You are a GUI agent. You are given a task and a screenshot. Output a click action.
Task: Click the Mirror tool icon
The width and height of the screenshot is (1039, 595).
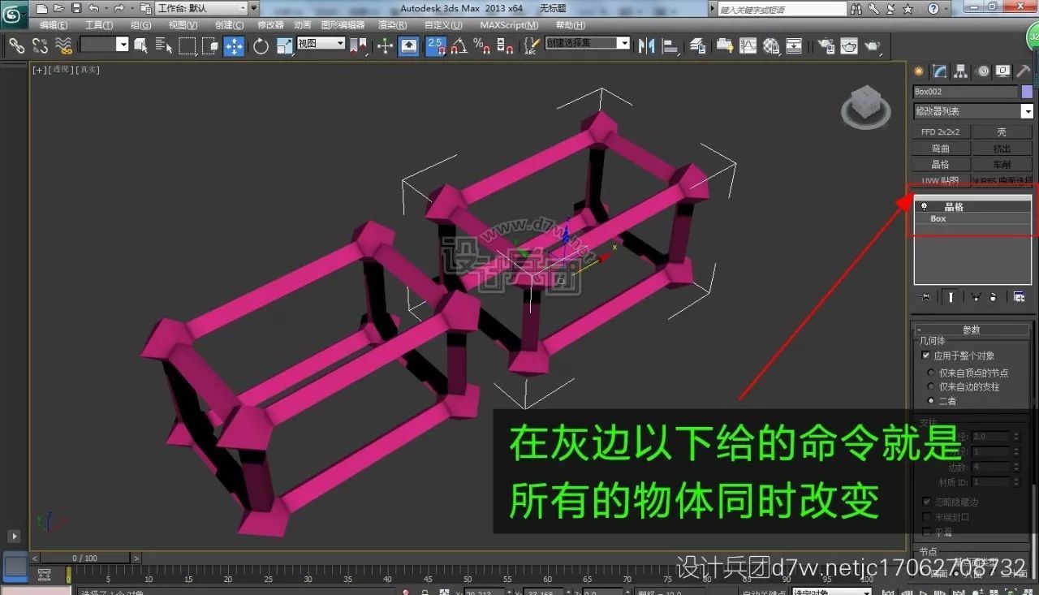(x=647, y=45)
